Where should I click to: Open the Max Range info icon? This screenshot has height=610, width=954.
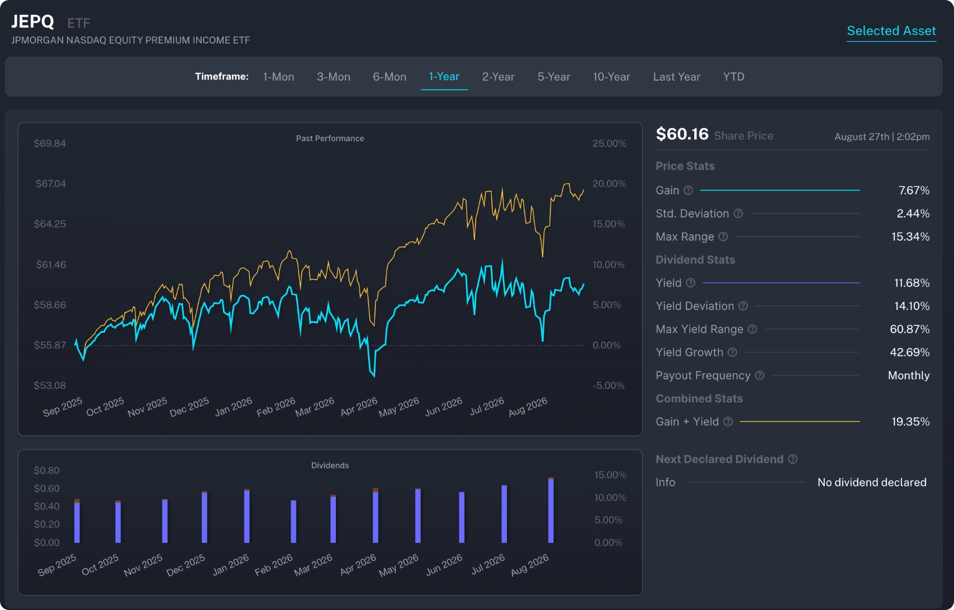pyautogui.click(x=723, y=237)
